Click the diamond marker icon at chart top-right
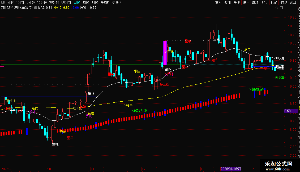This screenshot has width=300, height=172. coord(277,8)
